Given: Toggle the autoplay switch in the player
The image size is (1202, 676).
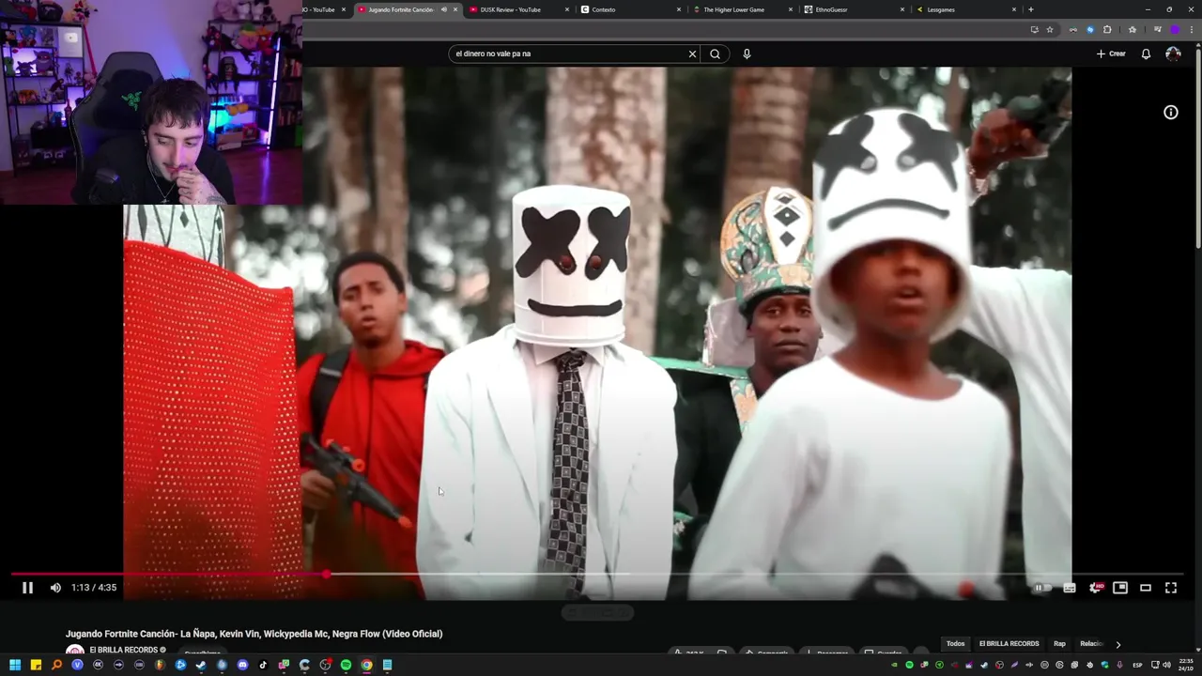Looking at the screenshot, I should pyautogui.click(x=1043, y=588).
